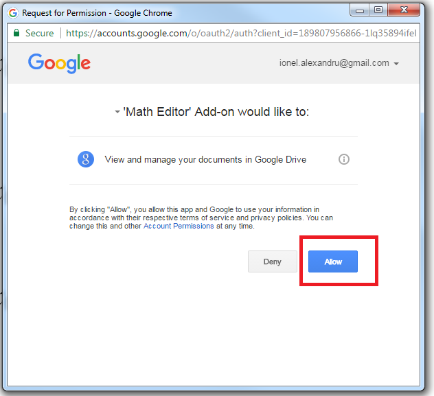Close the Request for Permission window
Image resolution: width=434 pixels, height=396 pixels.
tap(405, 11)
